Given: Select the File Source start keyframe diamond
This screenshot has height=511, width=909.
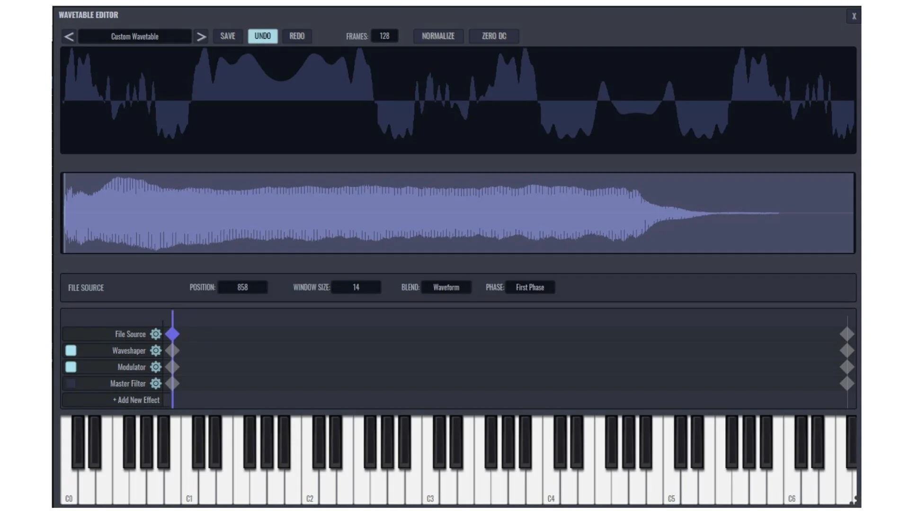Looking at the screenshot, I should point(172,334).
